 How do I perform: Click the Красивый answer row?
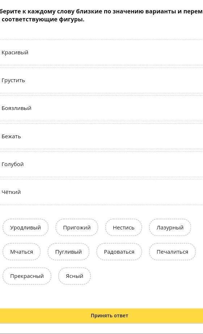coord(101,52)
